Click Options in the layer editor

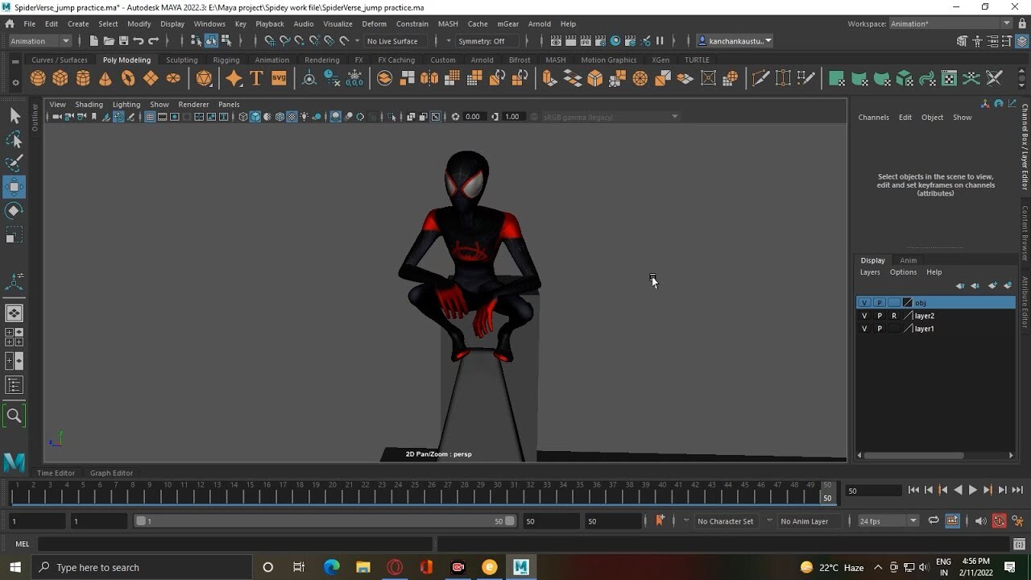(x=903, y=272)
